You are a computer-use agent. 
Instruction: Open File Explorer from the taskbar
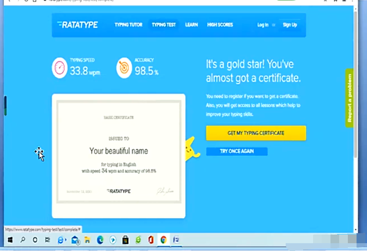tap(87, 240)
